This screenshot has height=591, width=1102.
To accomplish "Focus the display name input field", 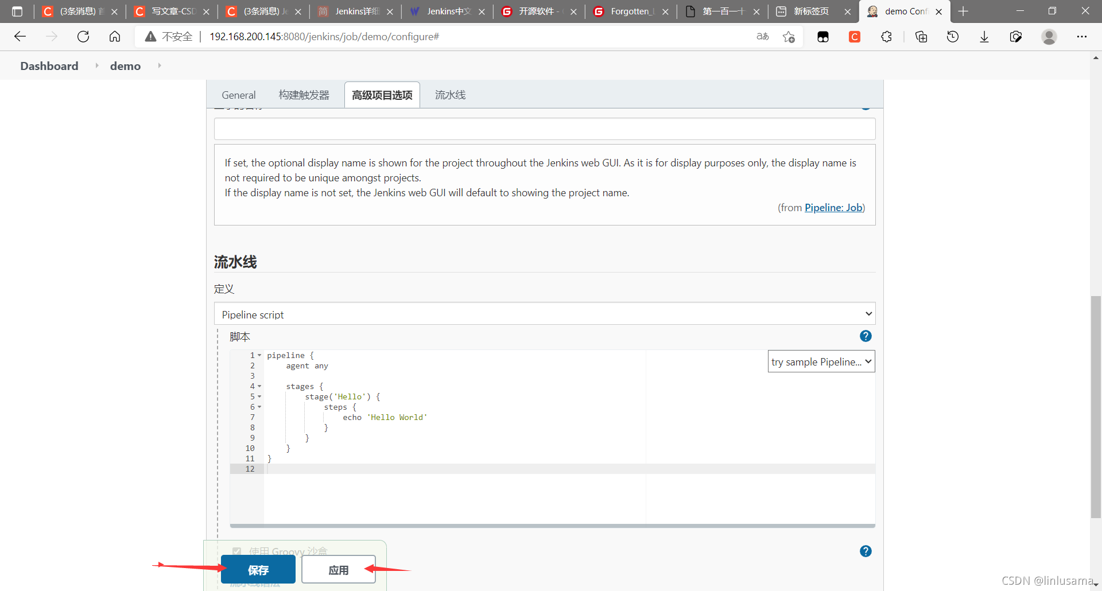I will pos(545,129).
